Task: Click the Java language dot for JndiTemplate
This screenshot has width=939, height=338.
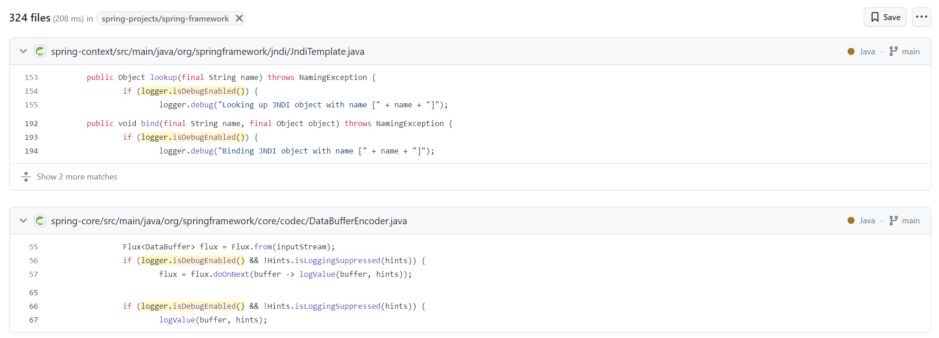Action: pyautogui.click(x=851, y=52)
